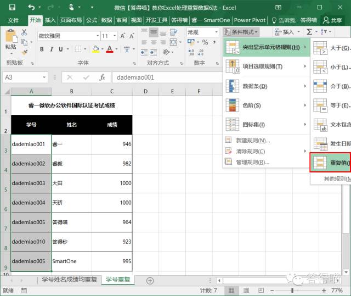
Task: Increase decimal places icon
Action: 191,52
